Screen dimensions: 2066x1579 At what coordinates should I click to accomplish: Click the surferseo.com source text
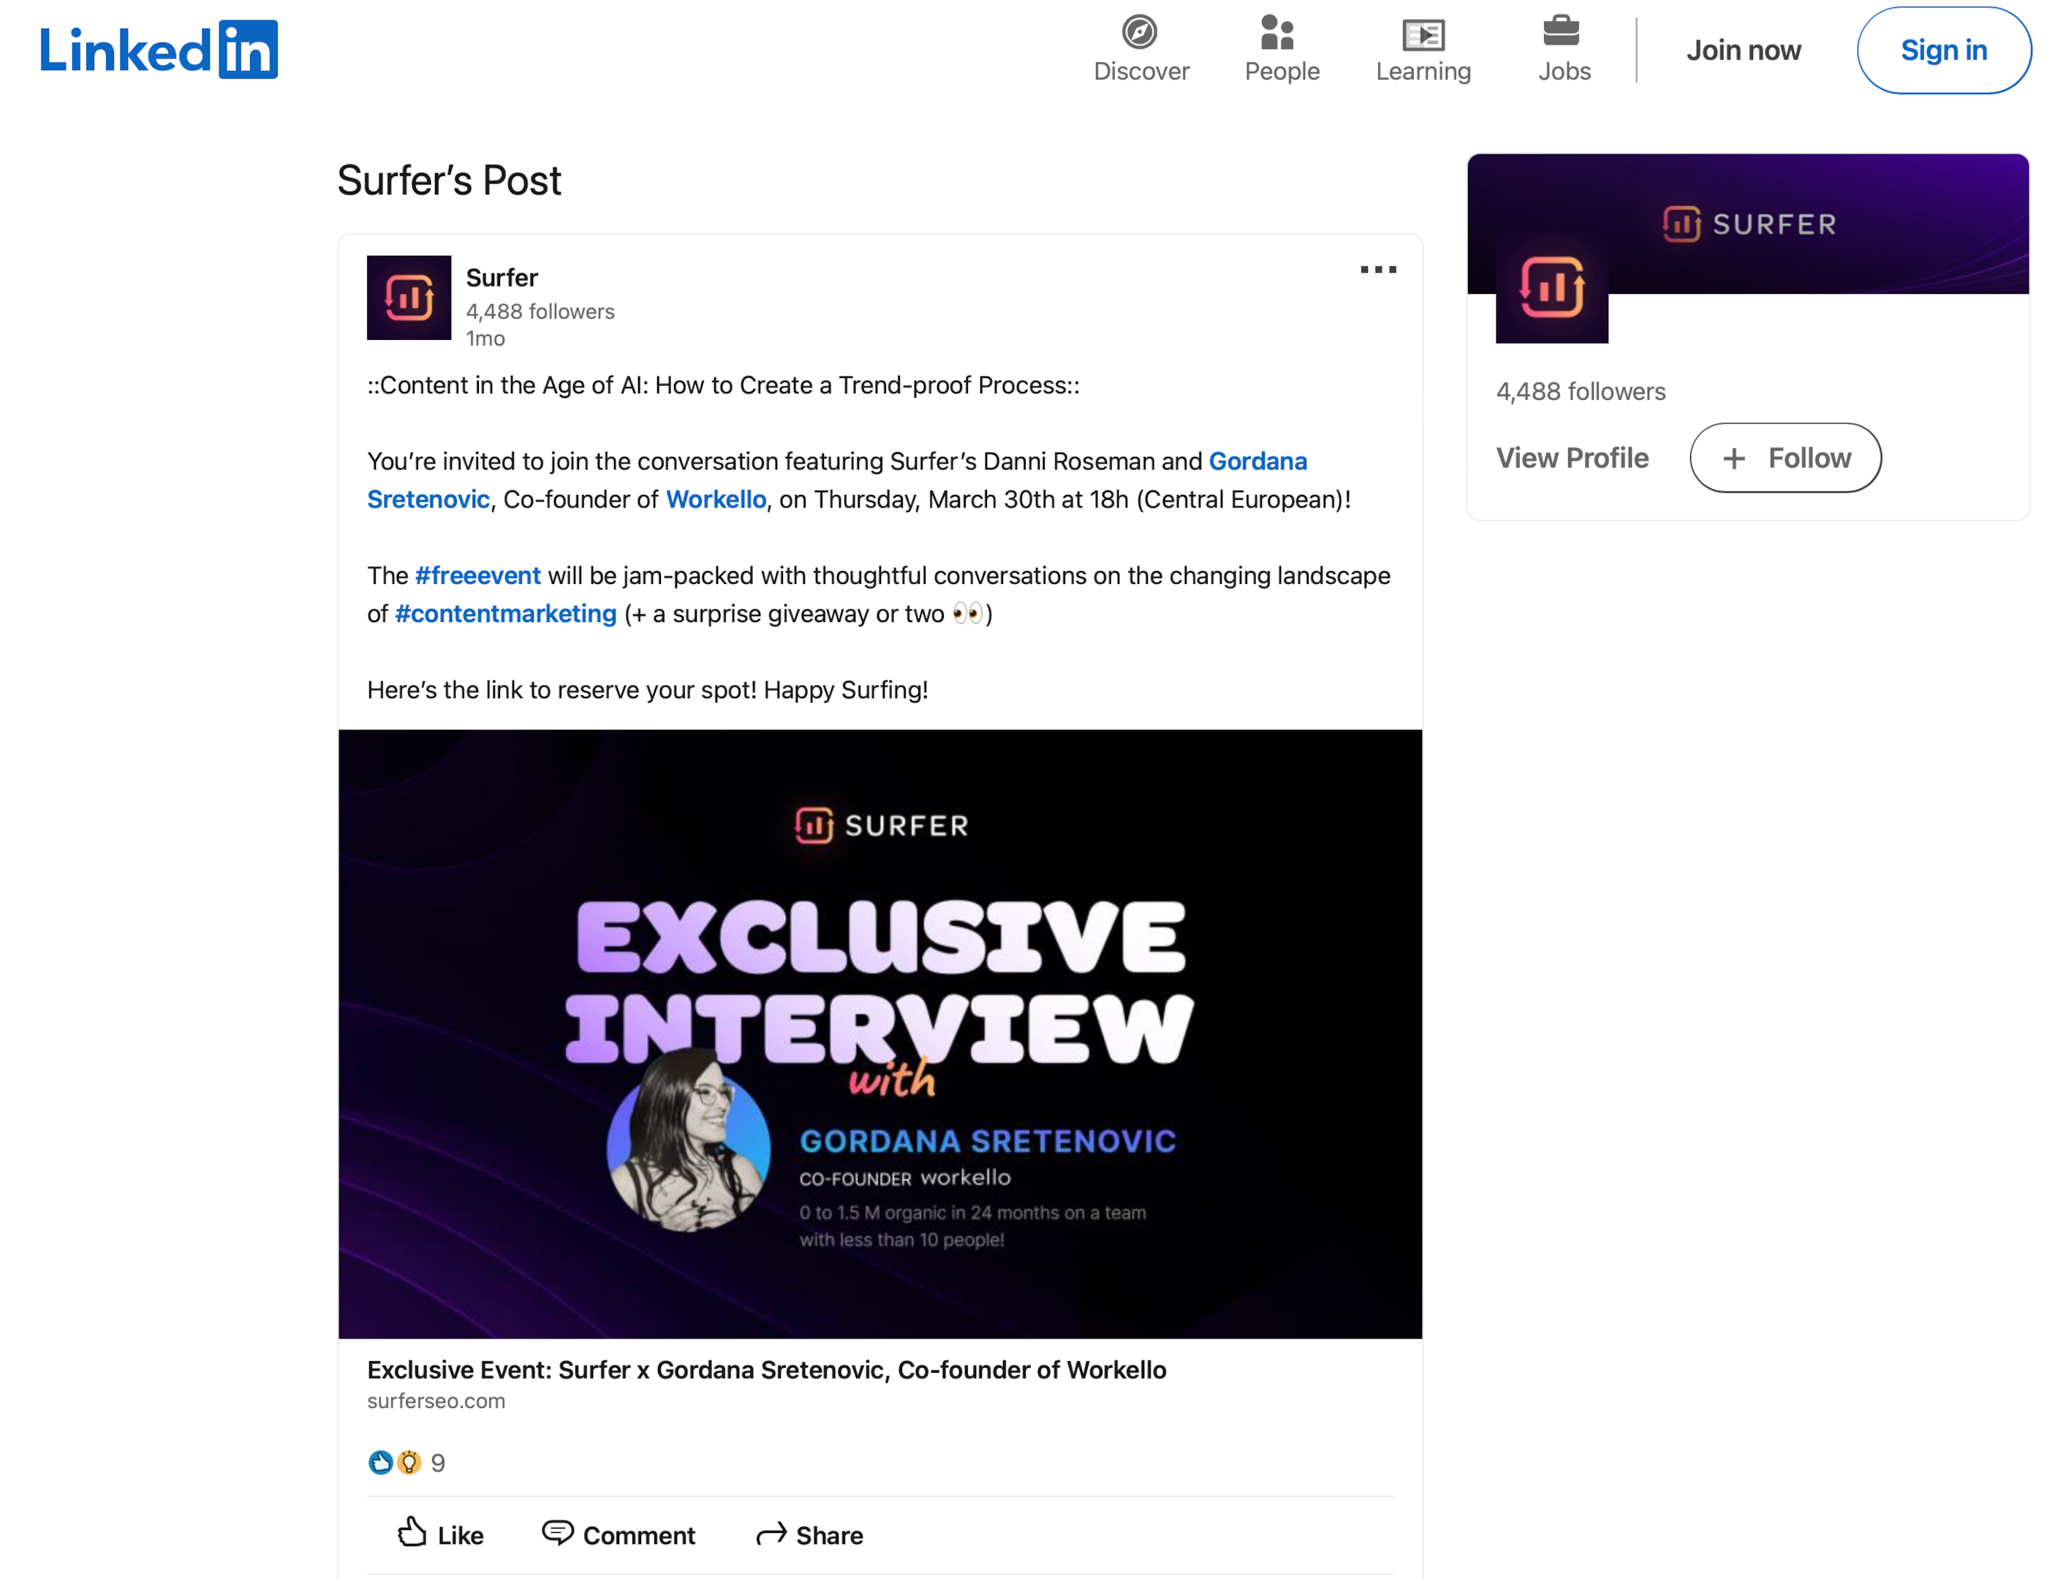[x=436, y=1401]
